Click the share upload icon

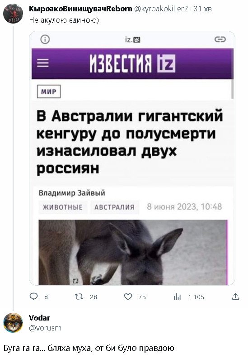(235, 297)
